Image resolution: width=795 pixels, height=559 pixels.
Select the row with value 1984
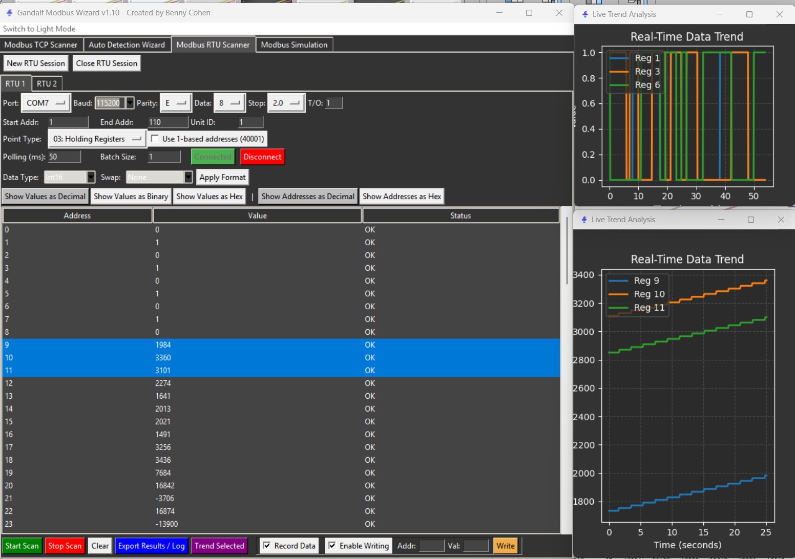click(x=281, y=345)
